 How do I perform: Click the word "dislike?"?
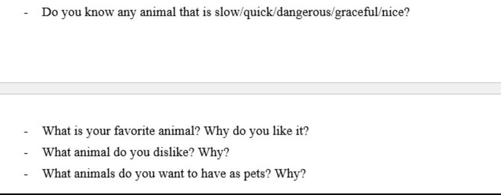174,152
